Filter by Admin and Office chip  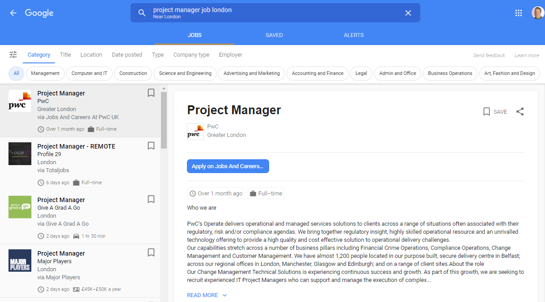click(397, 74)
